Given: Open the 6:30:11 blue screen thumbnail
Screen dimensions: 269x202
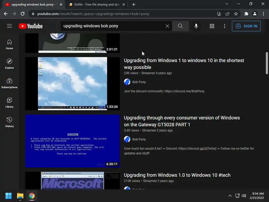Looking at the screenshot, I should pyautogui.click(x=73, y=141).
